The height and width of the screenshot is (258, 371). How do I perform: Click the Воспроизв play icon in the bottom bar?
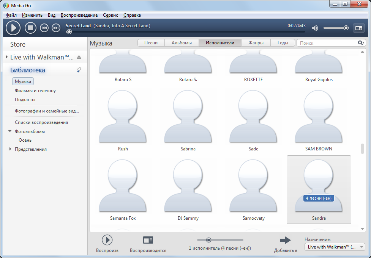107,240
